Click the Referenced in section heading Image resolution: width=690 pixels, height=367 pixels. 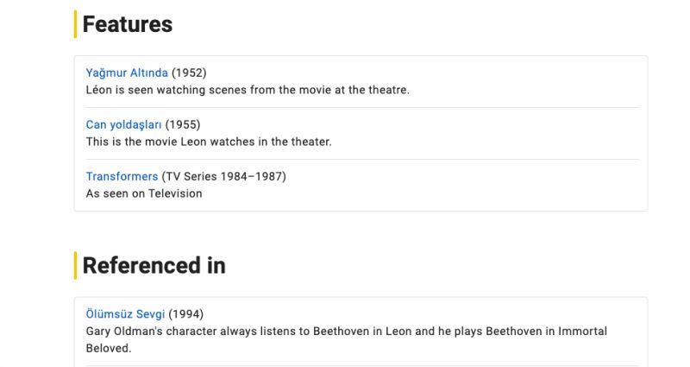(x=154, y=265)
